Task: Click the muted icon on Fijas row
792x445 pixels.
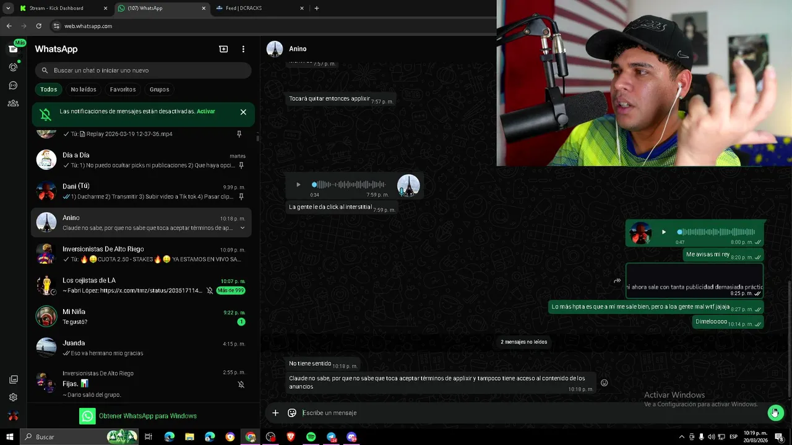Action: point(241,384)
